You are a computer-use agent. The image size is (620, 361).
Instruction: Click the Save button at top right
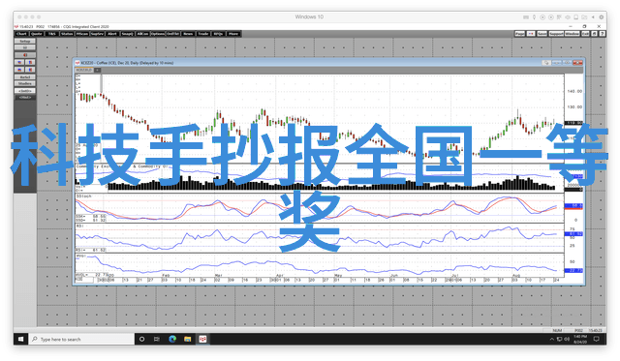pyautogui.click(x=542, y=34)
